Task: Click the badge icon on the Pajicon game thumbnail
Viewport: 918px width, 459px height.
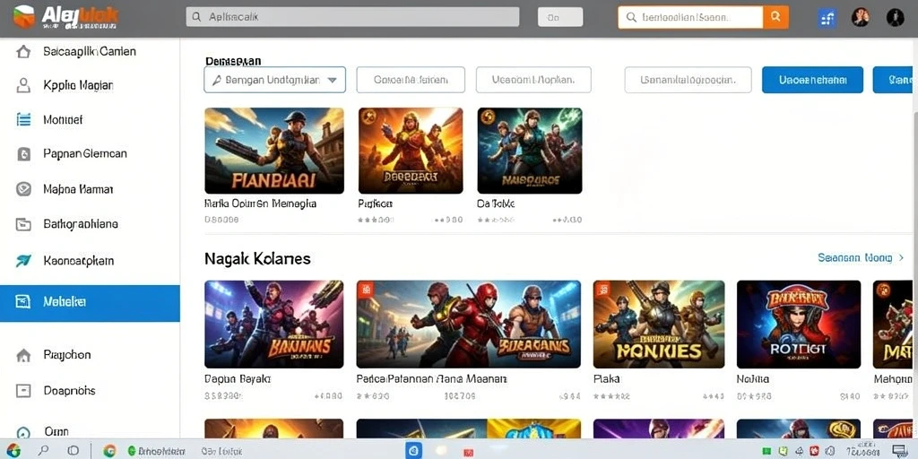Action: coord(368,117)
